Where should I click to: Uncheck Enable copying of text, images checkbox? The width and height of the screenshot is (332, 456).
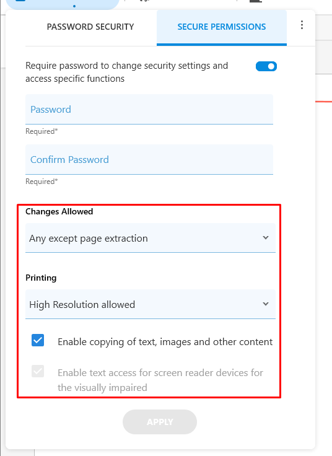click(x=38, y=340)
